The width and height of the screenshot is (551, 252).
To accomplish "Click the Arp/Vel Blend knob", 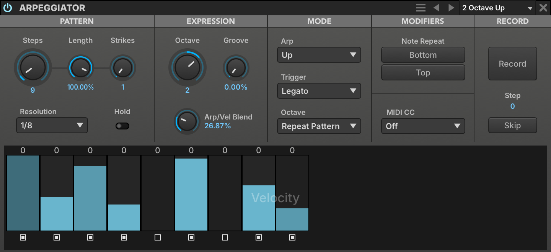I will [187, 121].
